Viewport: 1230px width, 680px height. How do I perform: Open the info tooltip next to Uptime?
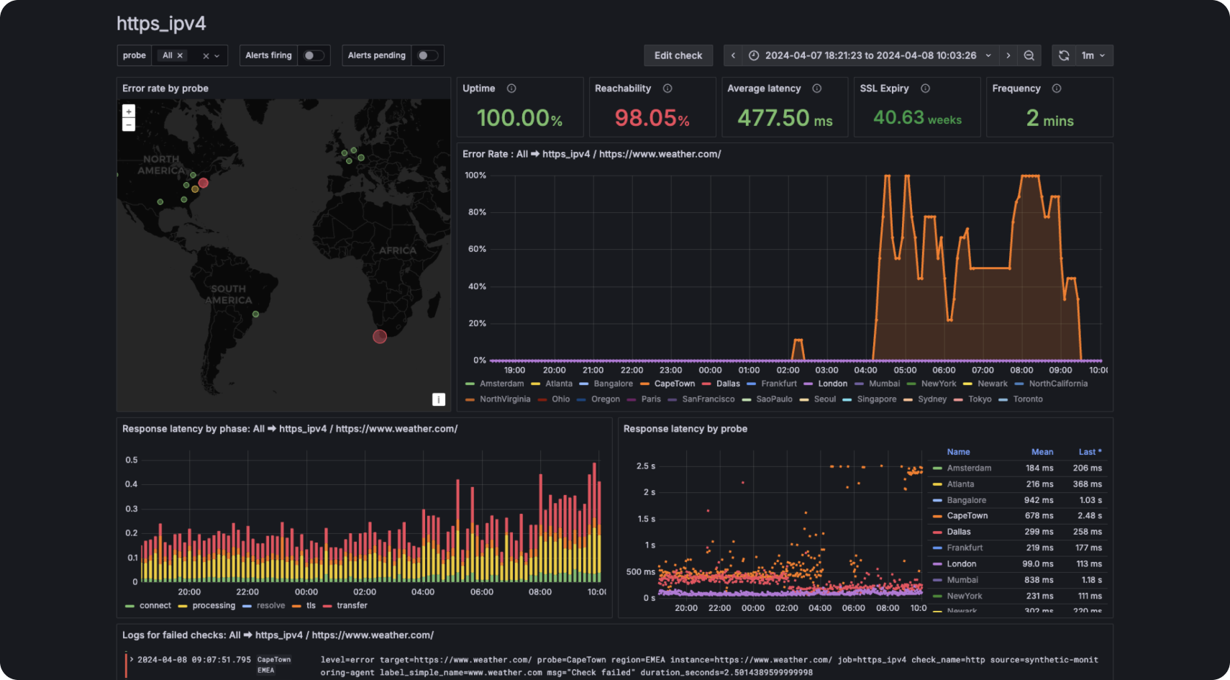(511, 88)
